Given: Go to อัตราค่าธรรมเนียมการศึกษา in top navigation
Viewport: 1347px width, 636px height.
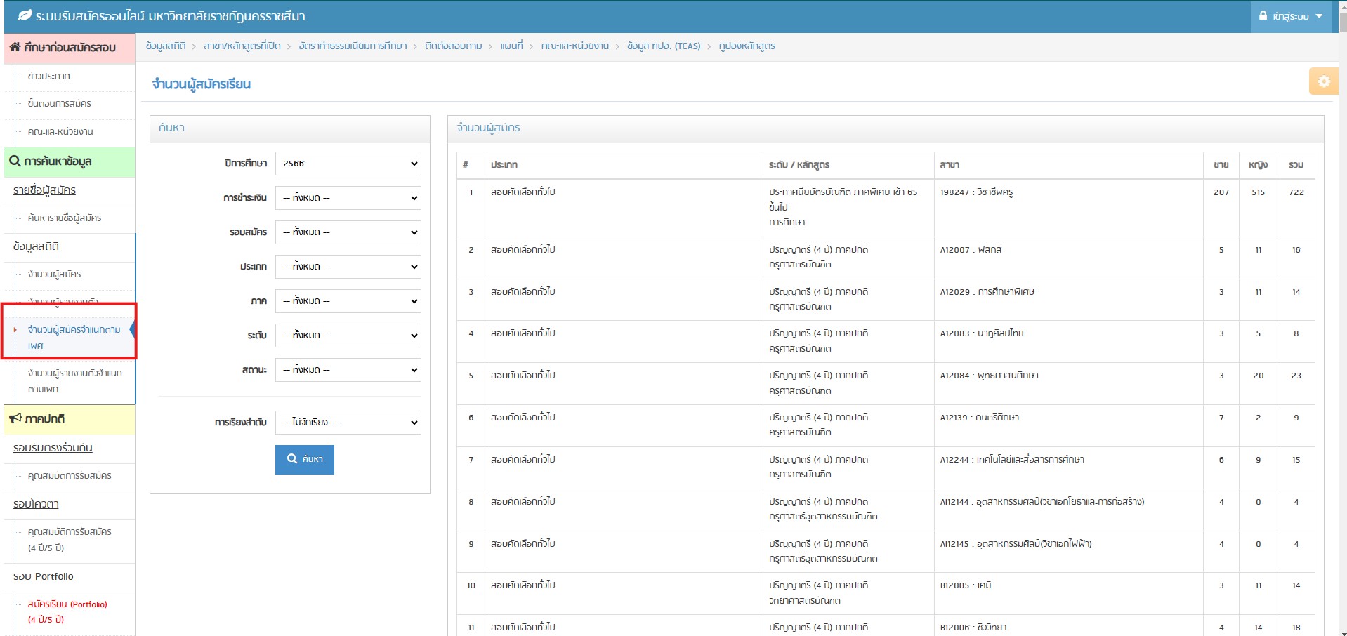Looking at the screenshot, I should click(353, 46).
